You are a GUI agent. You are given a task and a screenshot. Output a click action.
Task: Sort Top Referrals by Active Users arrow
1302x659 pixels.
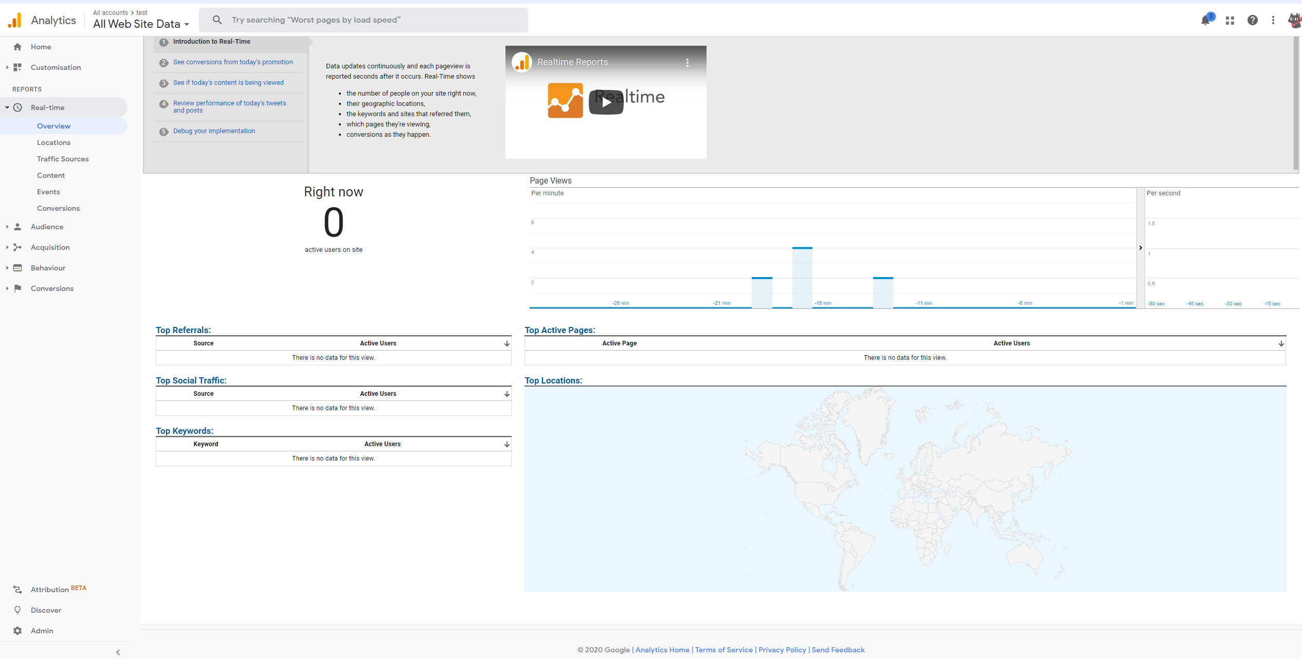point(507,343)
